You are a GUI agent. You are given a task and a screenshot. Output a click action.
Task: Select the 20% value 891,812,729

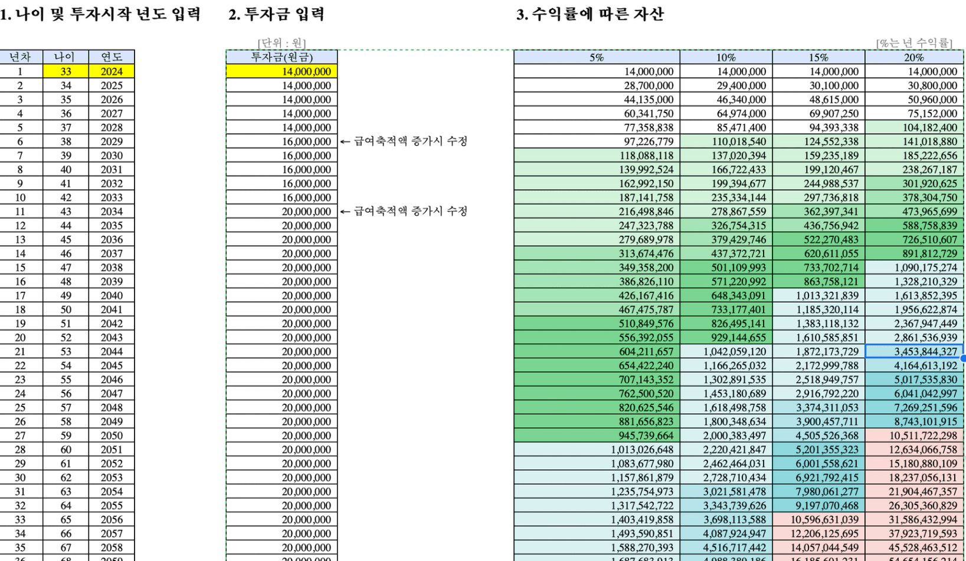[914, 253]
